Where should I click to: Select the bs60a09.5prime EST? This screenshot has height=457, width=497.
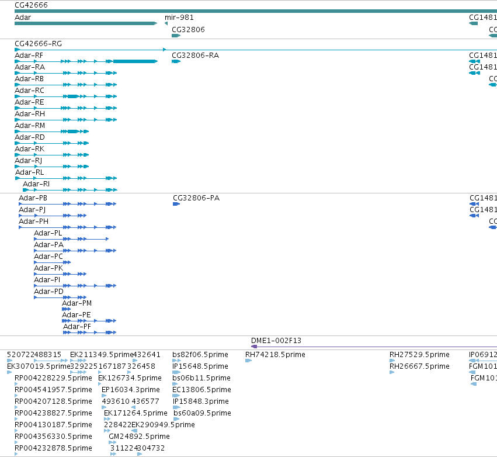[x=176, y=419]
